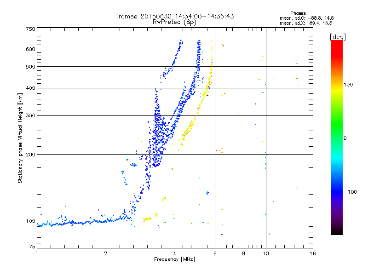Click the phase colorbar gradient
Image resolution: width=368 pixels, height=276 pixels.
pos(337,137)
